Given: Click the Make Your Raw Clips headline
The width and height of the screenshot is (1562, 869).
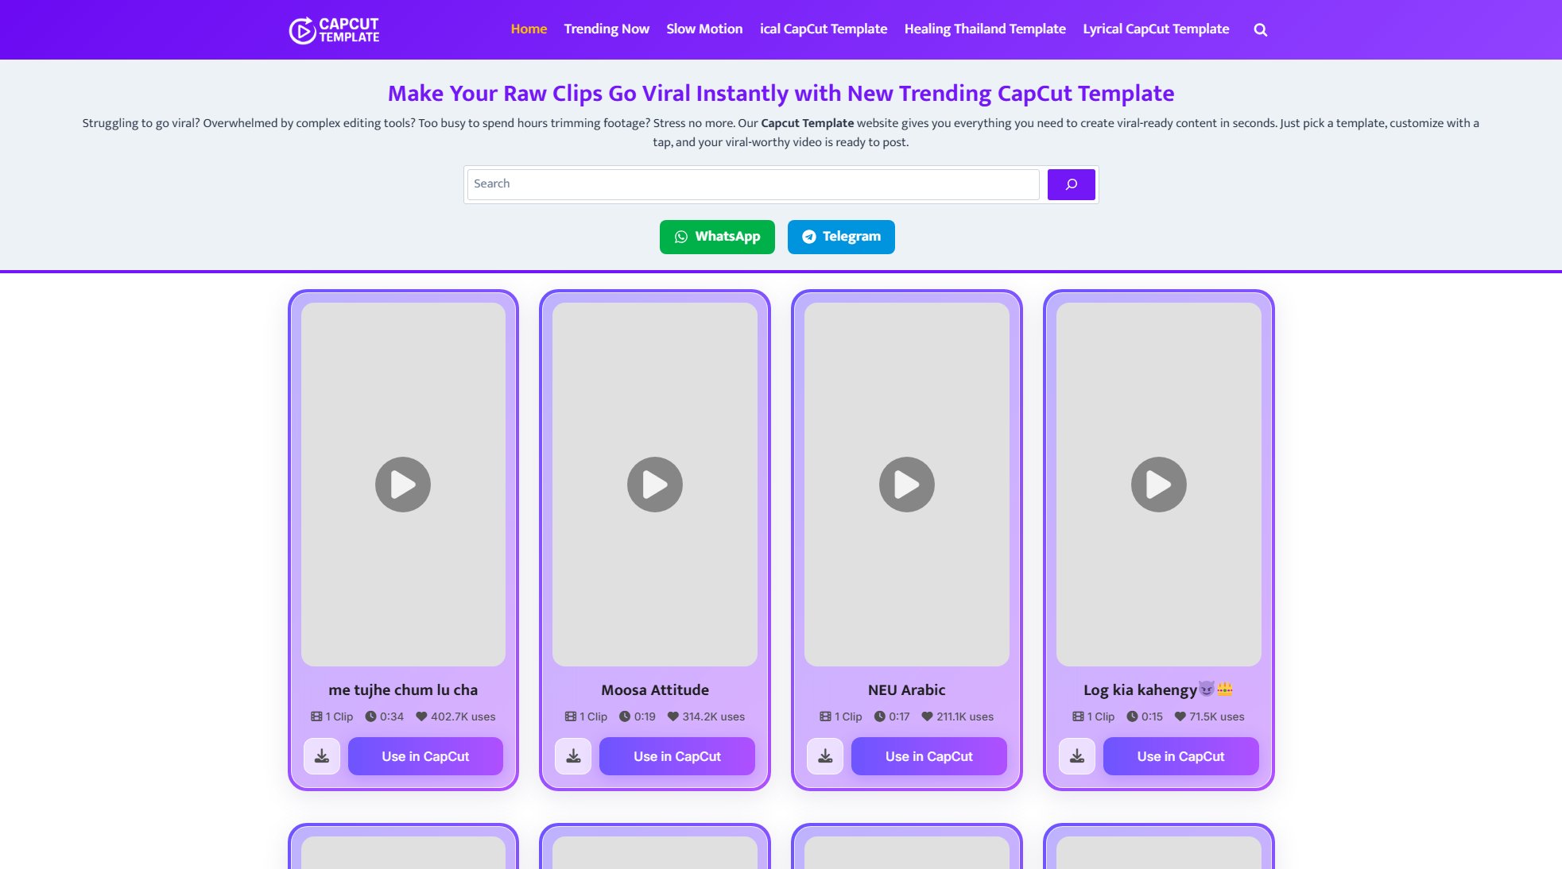Looking at the screenshot, I should coord(781,94).
